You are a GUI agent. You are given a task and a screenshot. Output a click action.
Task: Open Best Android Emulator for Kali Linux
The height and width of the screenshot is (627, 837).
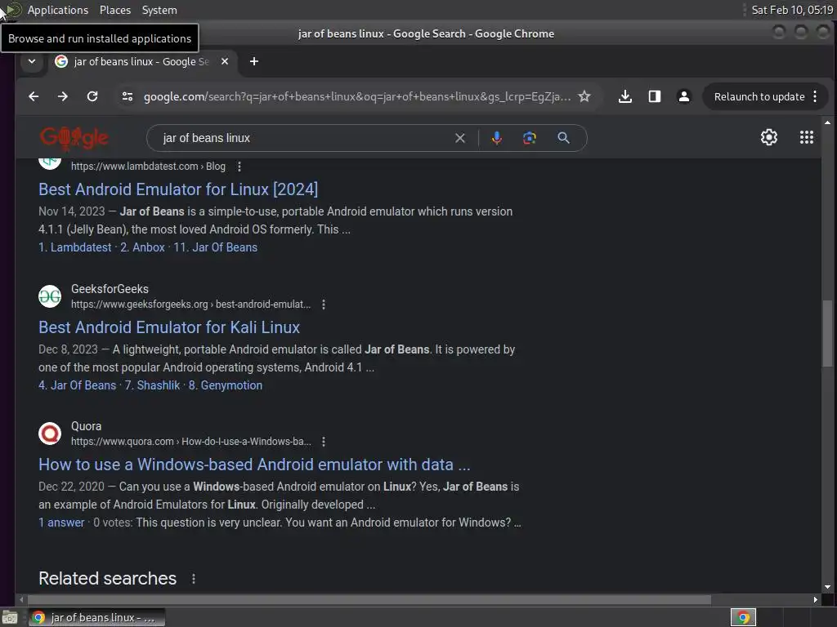169,327
